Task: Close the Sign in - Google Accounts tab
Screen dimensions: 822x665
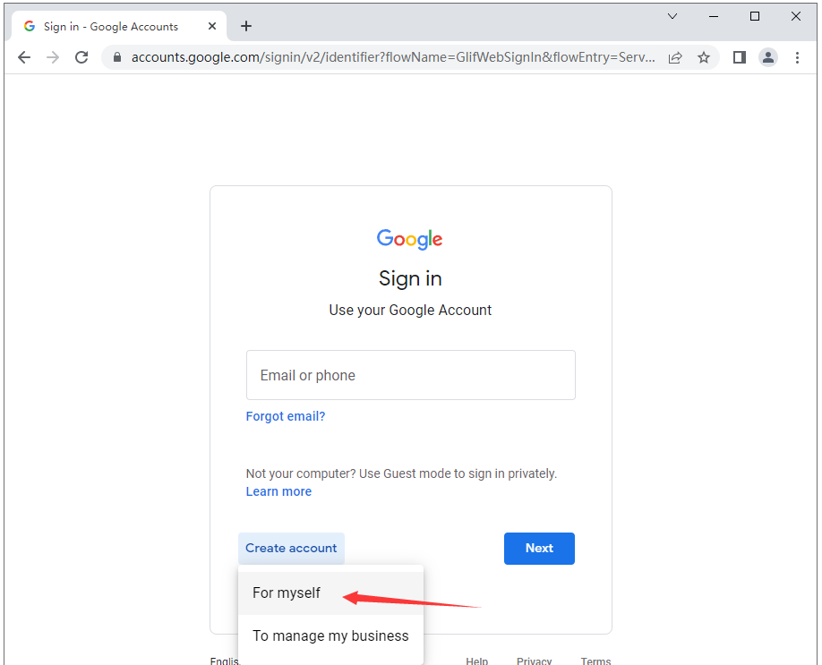Action: click(x=212, y=26)
